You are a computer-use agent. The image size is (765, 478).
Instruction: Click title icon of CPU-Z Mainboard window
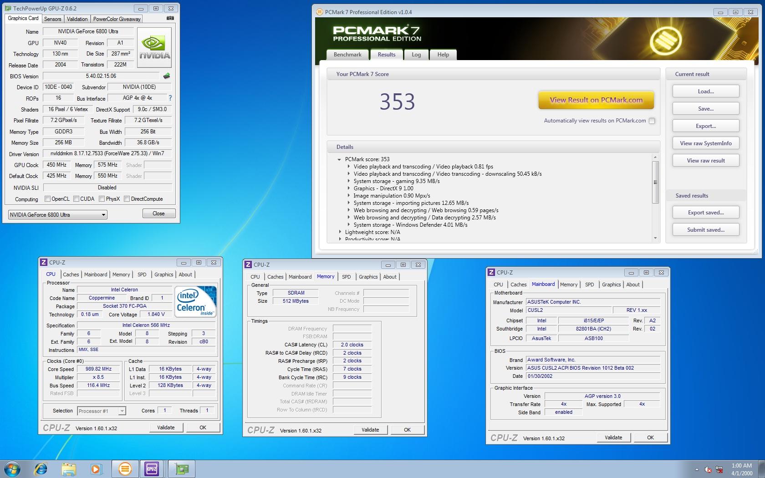coord(491,272)
